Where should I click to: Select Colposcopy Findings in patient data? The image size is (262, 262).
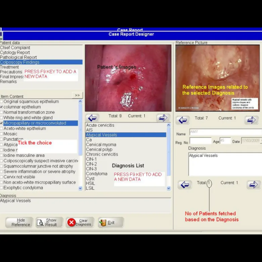[41, 62]
